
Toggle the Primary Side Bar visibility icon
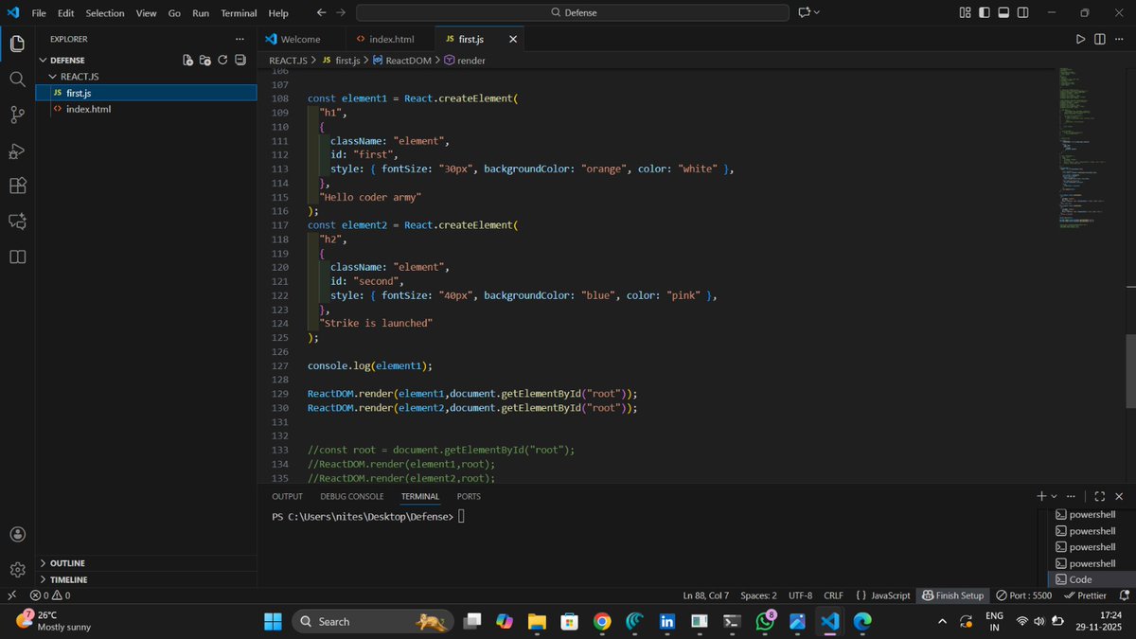coord(985,12)
